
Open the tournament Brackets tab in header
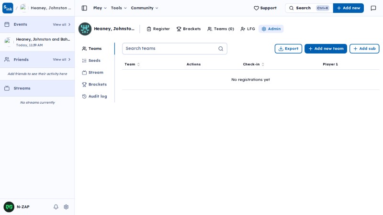click(189, 29)
